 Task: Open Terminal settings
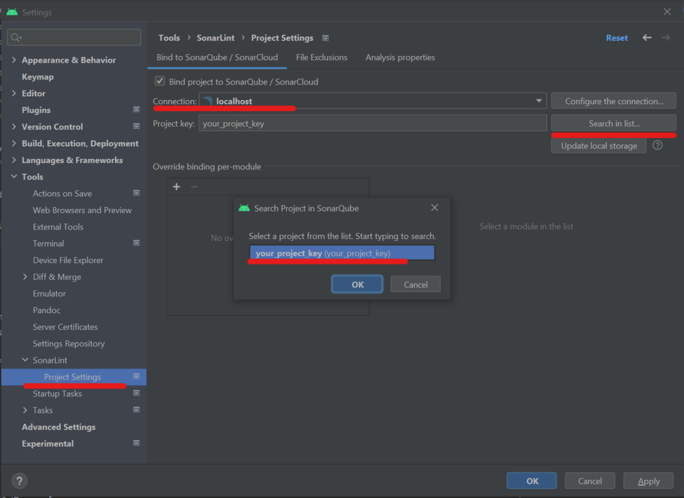point(48,244)
